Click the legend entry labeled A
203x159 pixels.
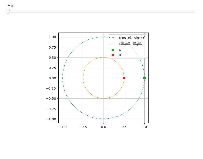[116, 50]
